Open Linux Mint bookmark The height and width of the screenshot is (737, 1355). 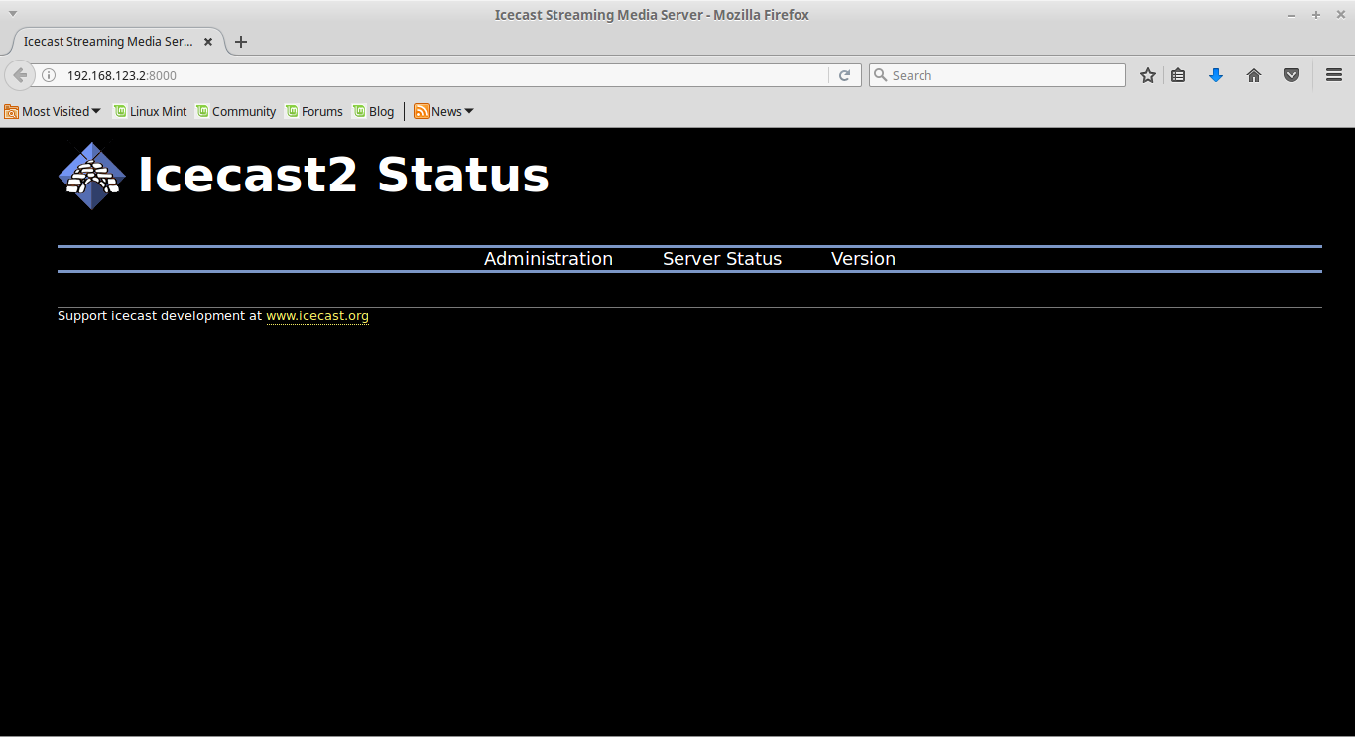150,111
